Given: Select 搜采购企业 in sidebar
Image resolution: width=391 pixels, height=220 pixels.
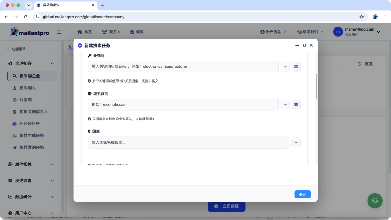Looking at the screenshot, I should click(x=32, y=76).
